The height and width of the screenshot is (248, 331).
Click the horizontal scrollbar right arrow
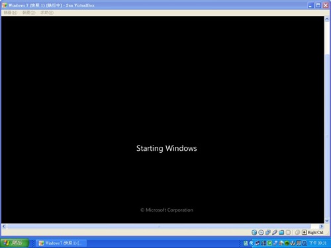click(x=322, y=226)
